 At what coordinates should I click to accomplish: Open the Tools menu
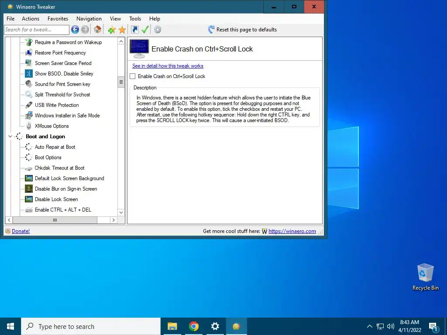pos(135,18)
